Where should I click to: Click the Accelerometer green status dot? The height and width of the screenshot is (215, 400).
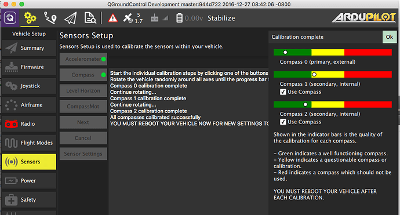(x=103, y=59)
